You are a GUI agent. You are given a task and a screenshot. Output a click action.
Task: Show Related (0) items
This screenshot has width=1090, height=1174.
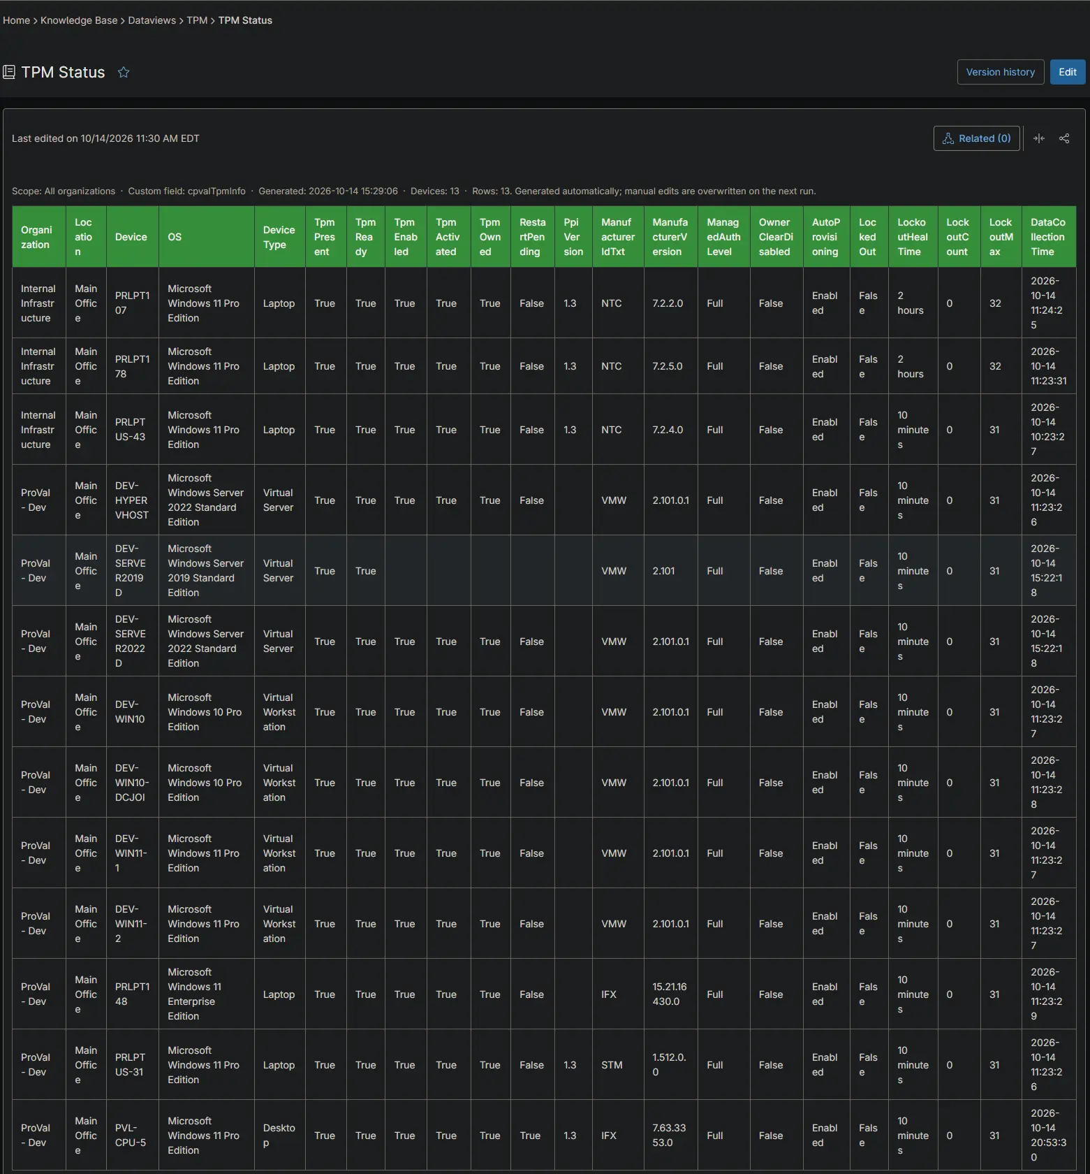(977, 138)
